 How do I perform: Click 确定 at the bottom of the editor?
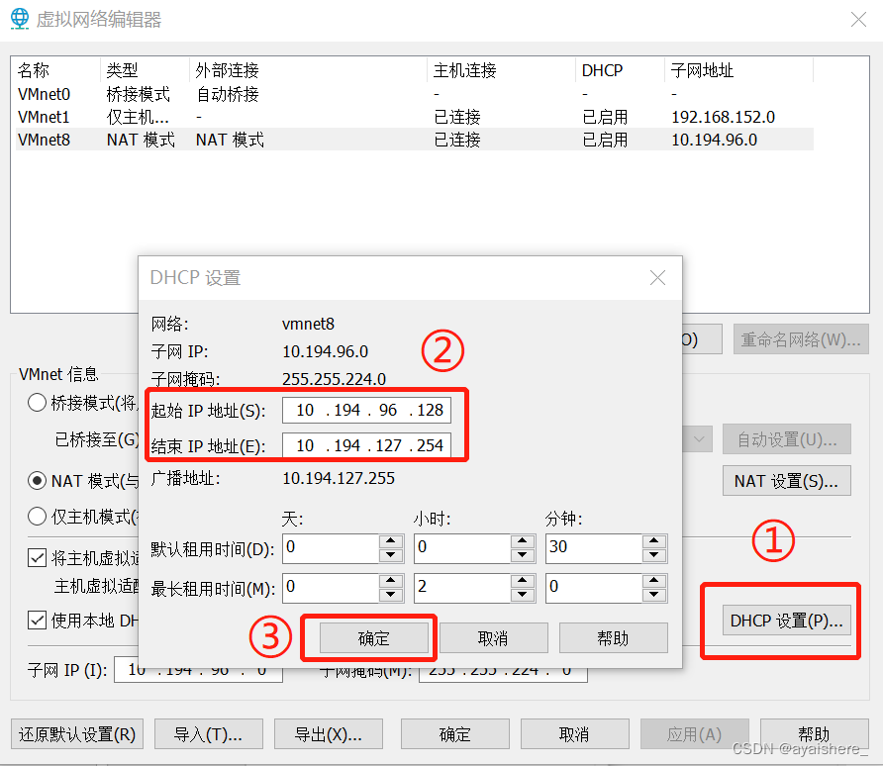click(x=454, y=733)
